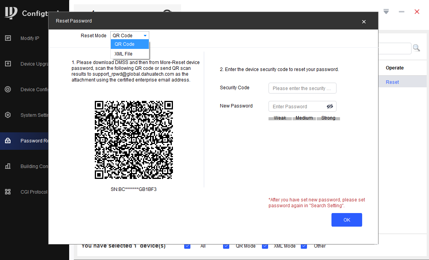This screenshot has height=260, width=429.
Task: Switch to Building Config section
Action: click(x=35, y=166)
